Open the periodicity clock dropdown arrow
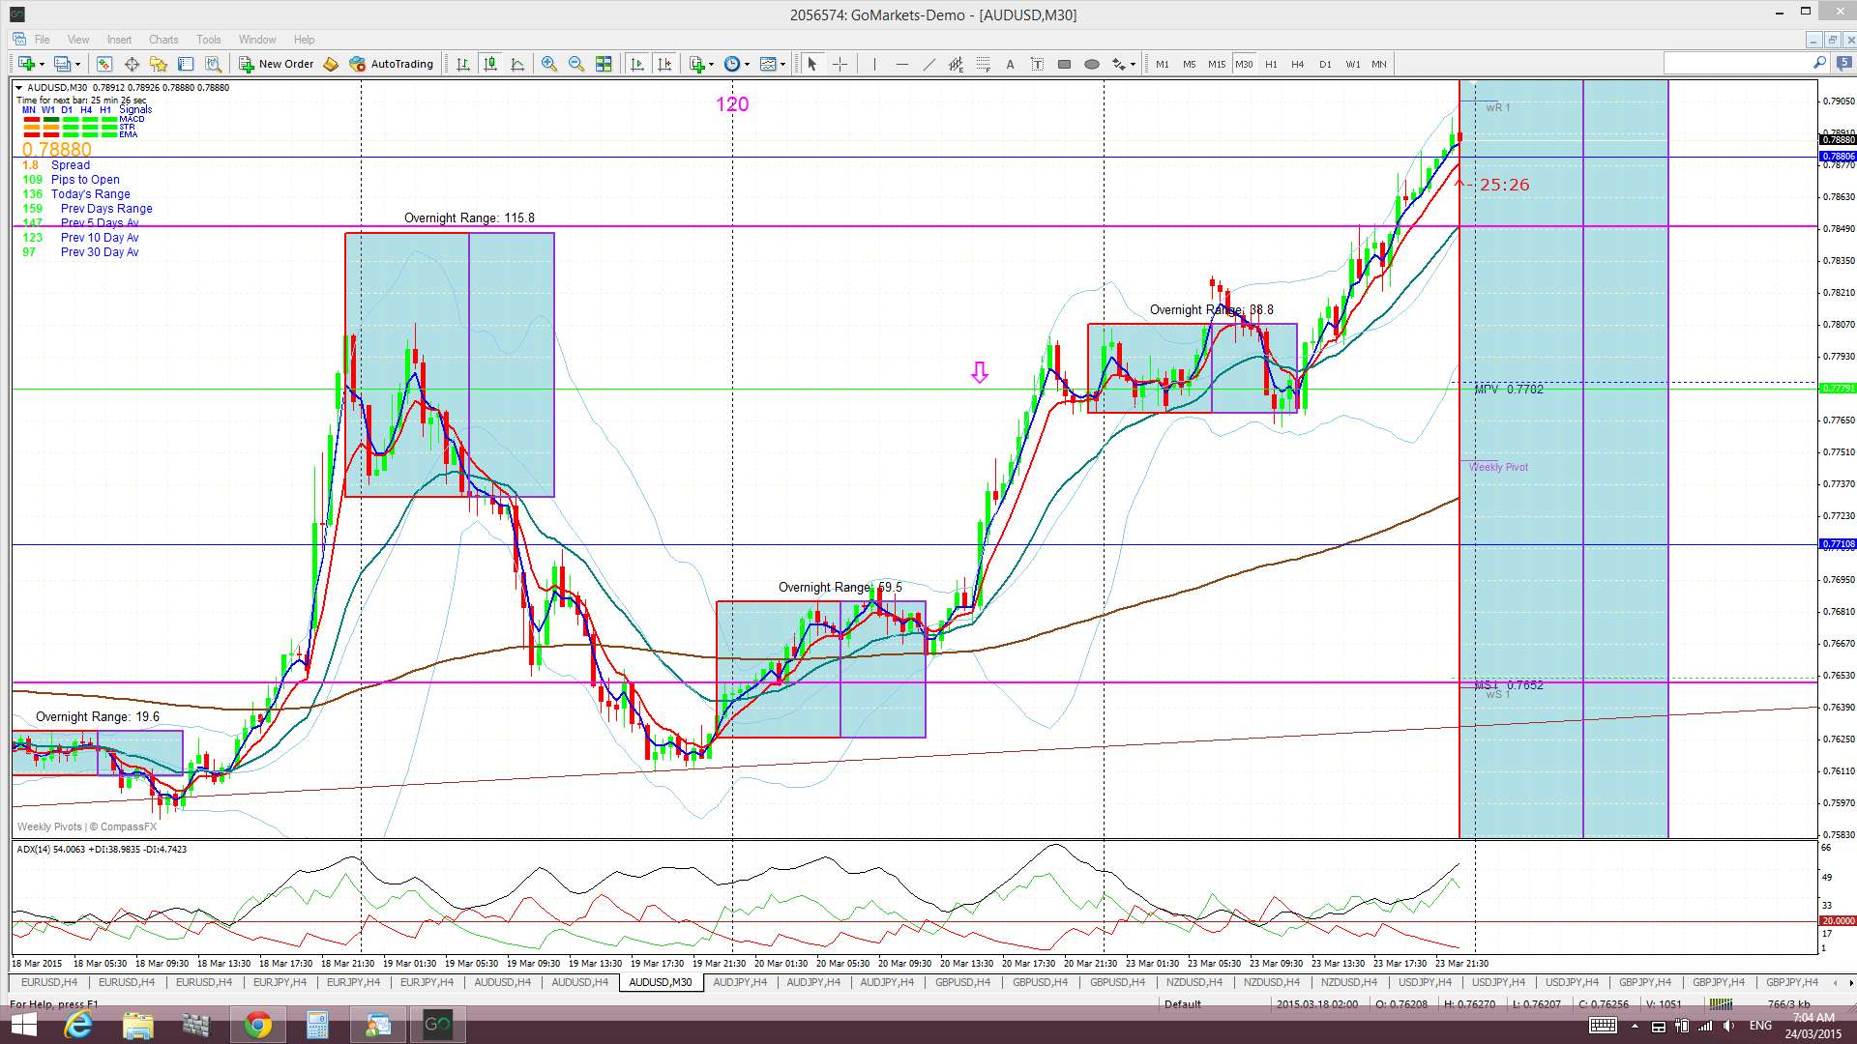Viewport: 1857px width, 1044px height. (747, 64)
